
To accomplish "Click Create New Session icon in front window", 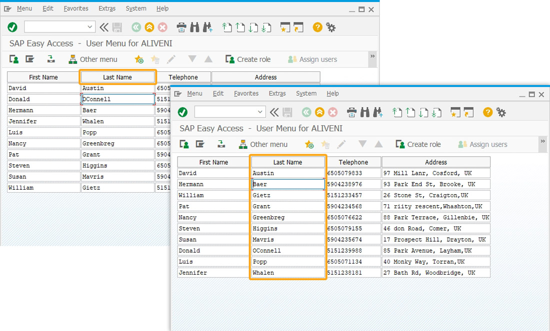I will pyautogui.click(x=455, y=112).
